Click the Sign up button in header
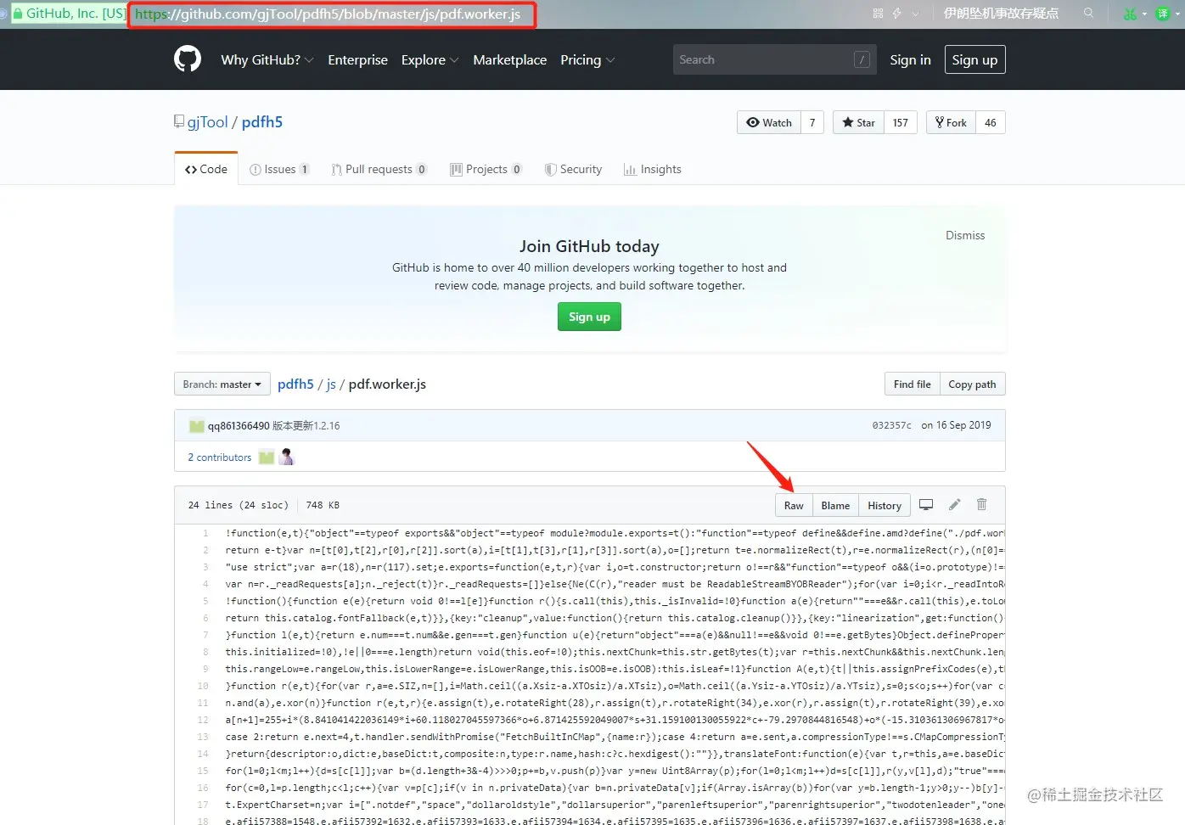Screen dimensions: 1185x825 [974, 59]
